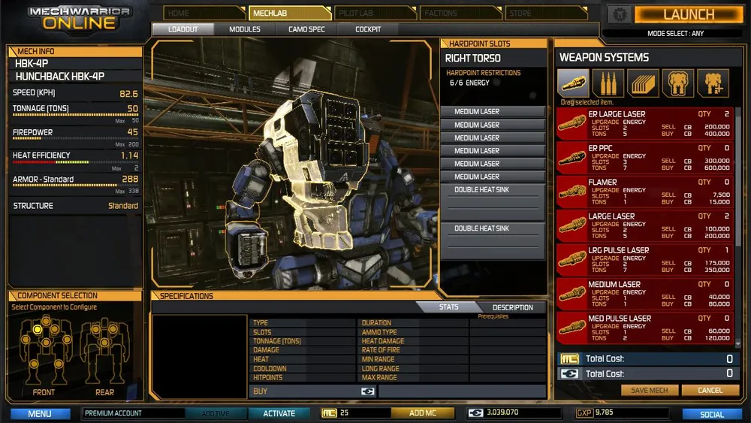Click the C-Bill icon on the Buy row
This screenshot has height=423, width=751.
click(367, 391)
